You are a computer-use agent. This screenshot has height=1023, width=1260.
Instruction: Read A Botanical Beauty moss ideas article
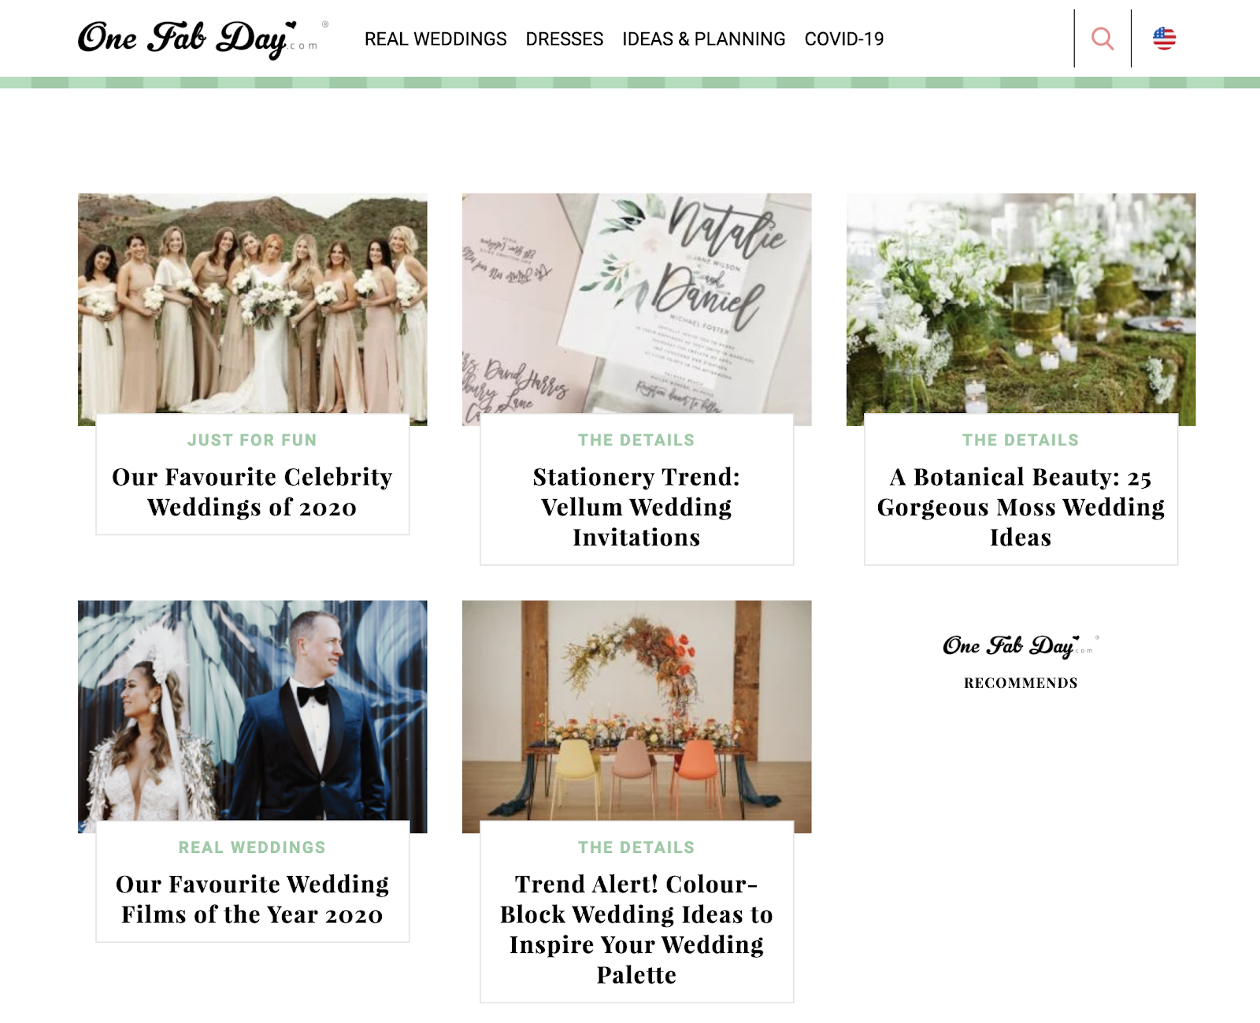pyautogui.click(x=1021, y=507)
